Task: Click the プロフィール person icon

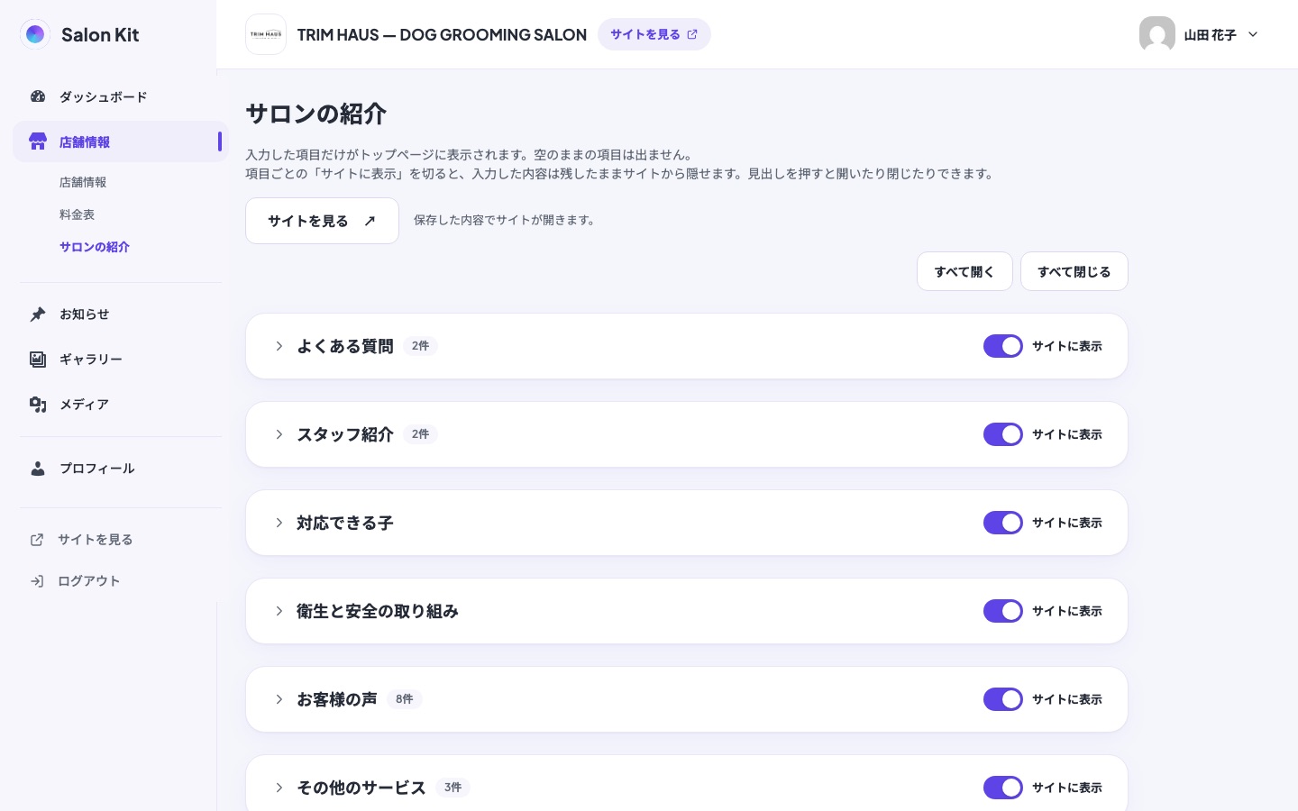Action: tap(38, 468)
